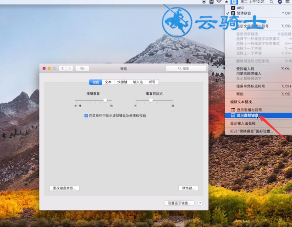
Task: Go back in the Keyboard preferences window
Action: point(63,68)
